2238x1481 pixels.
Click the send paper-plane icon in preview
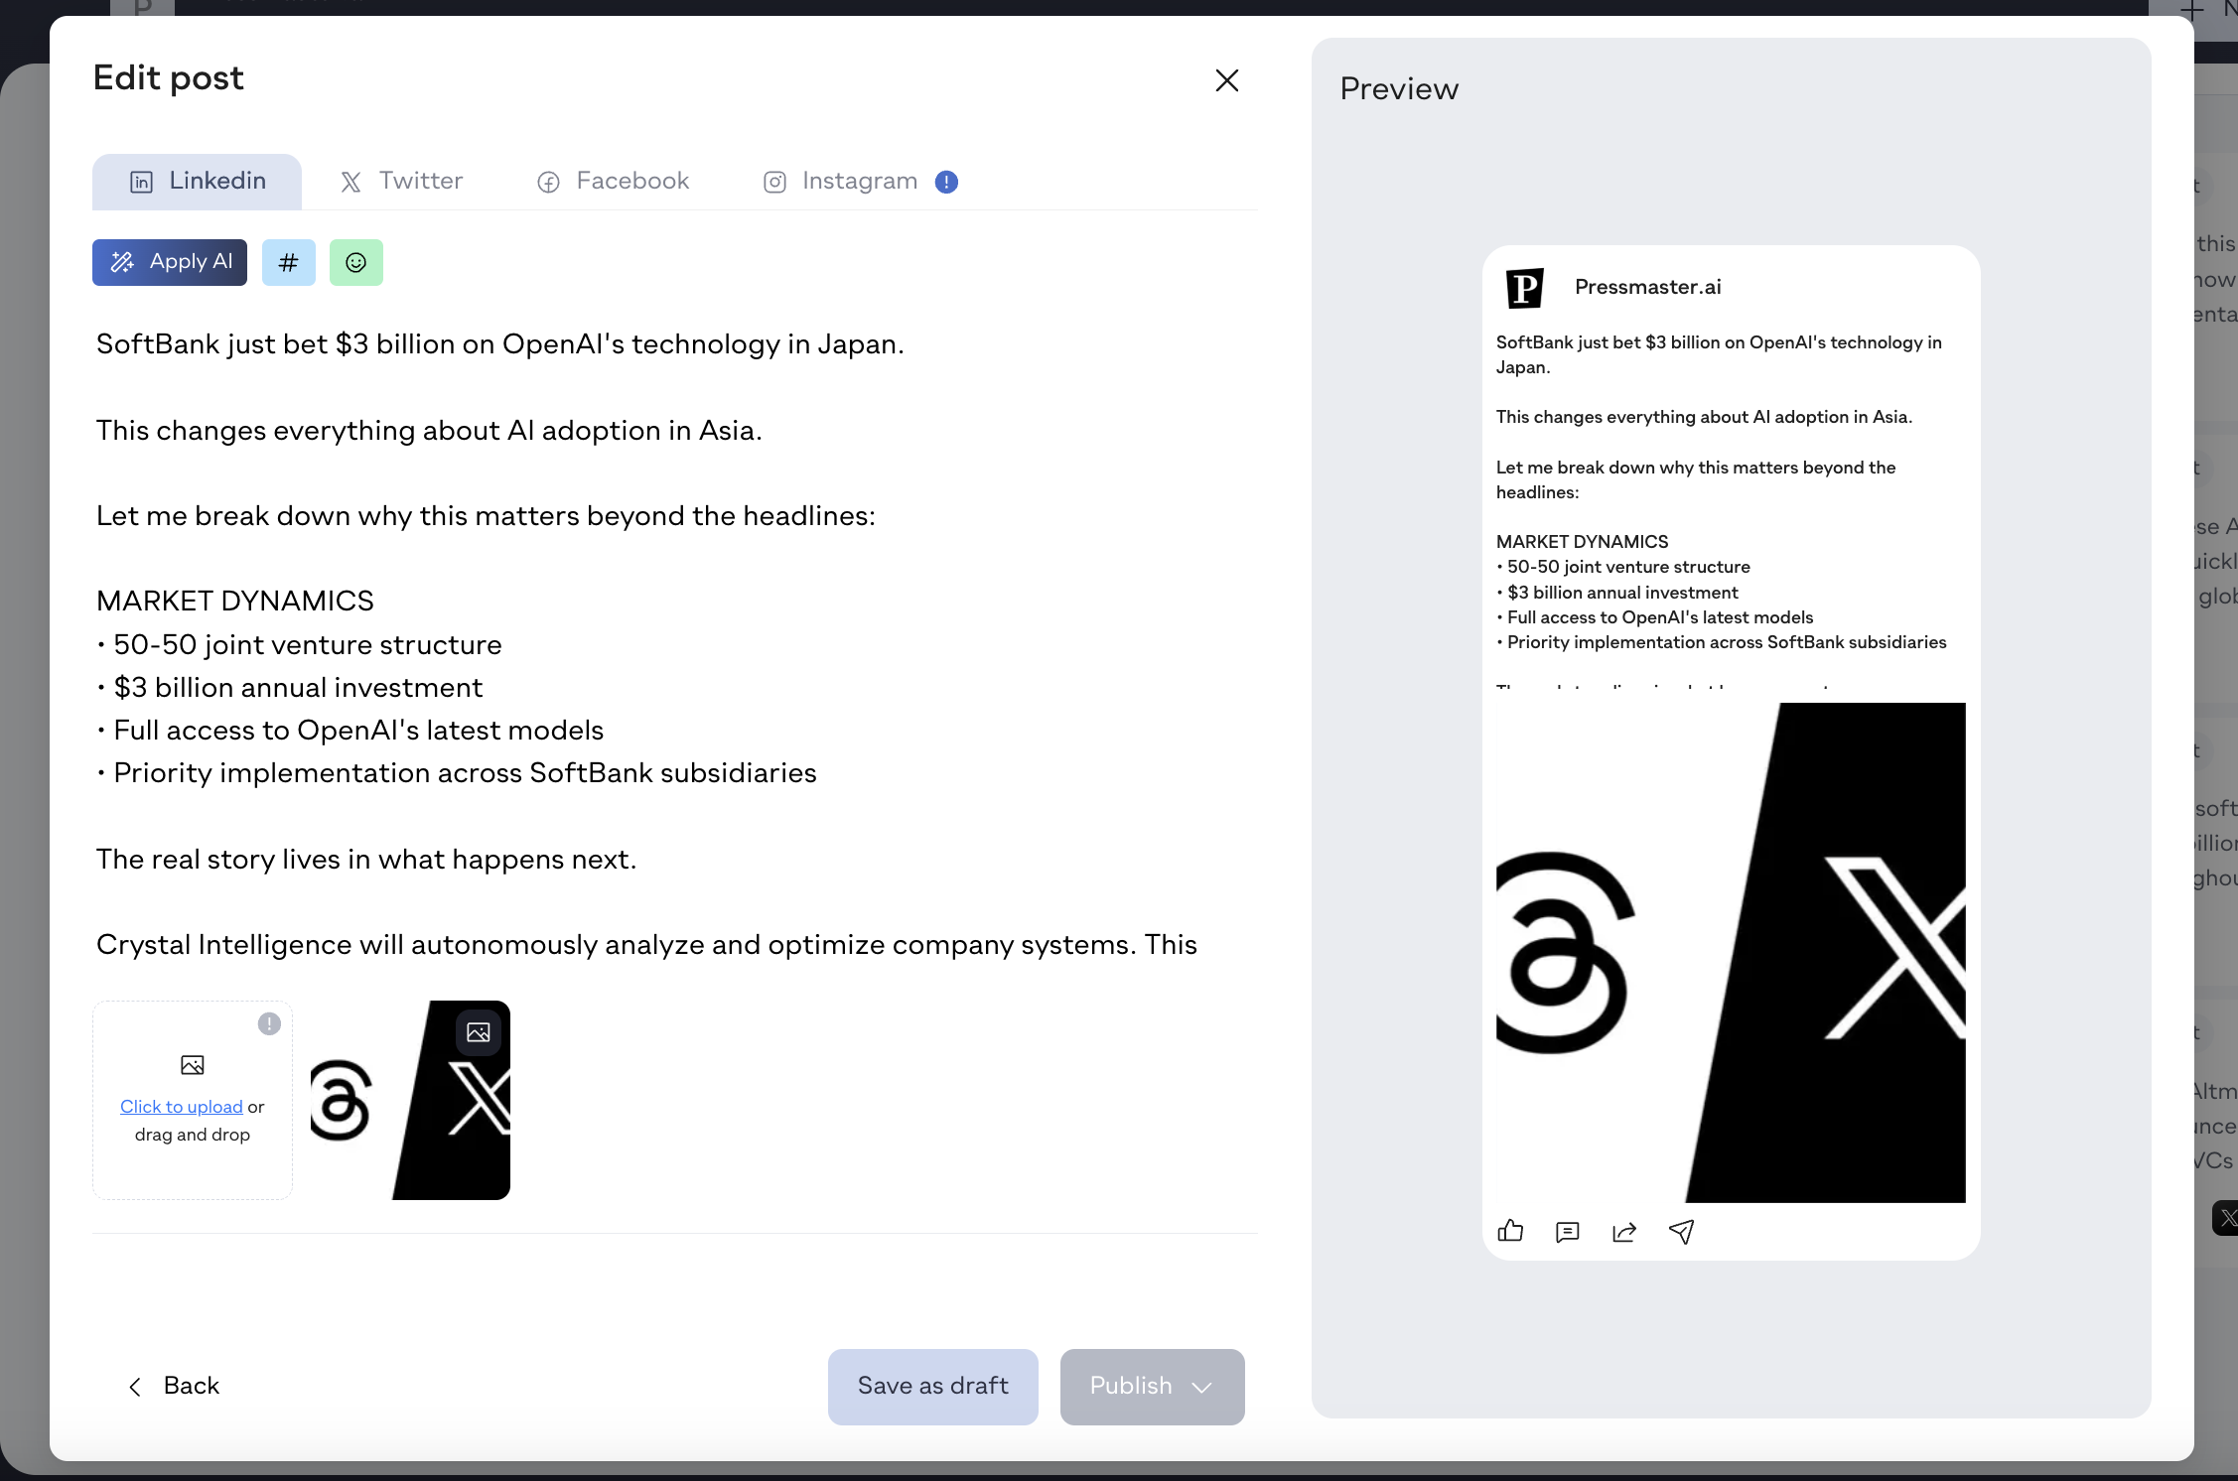(1682, 1232)
